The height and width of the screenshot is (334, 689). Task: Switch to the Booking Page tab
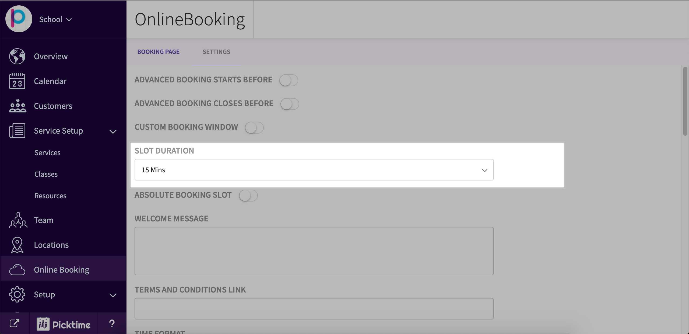pyautogui.click(x=158, y=52)
